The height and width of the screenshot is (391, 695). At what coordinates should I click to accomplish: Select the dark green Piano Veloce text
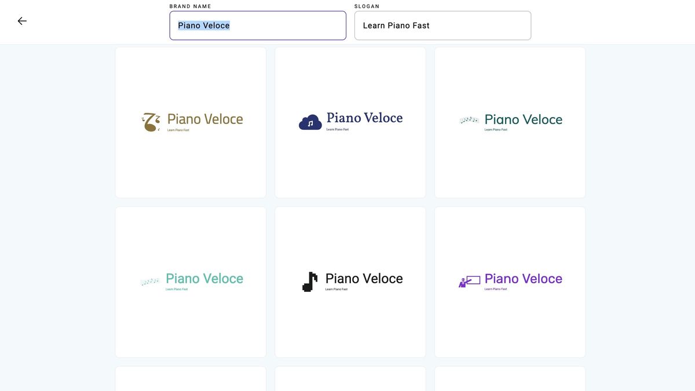(x=523, y=119)
